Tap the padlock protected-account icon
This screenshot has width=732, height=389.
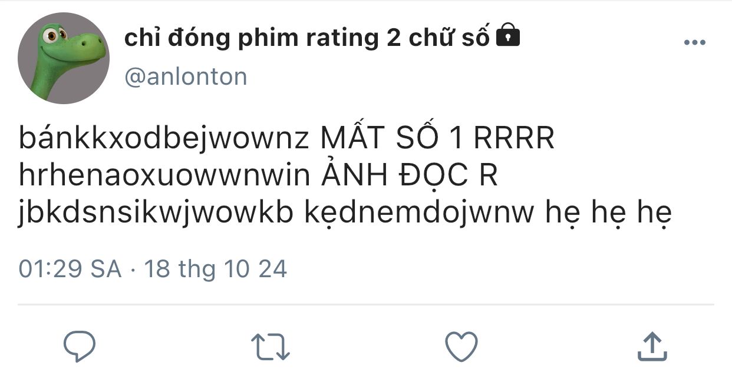[509, 36]
